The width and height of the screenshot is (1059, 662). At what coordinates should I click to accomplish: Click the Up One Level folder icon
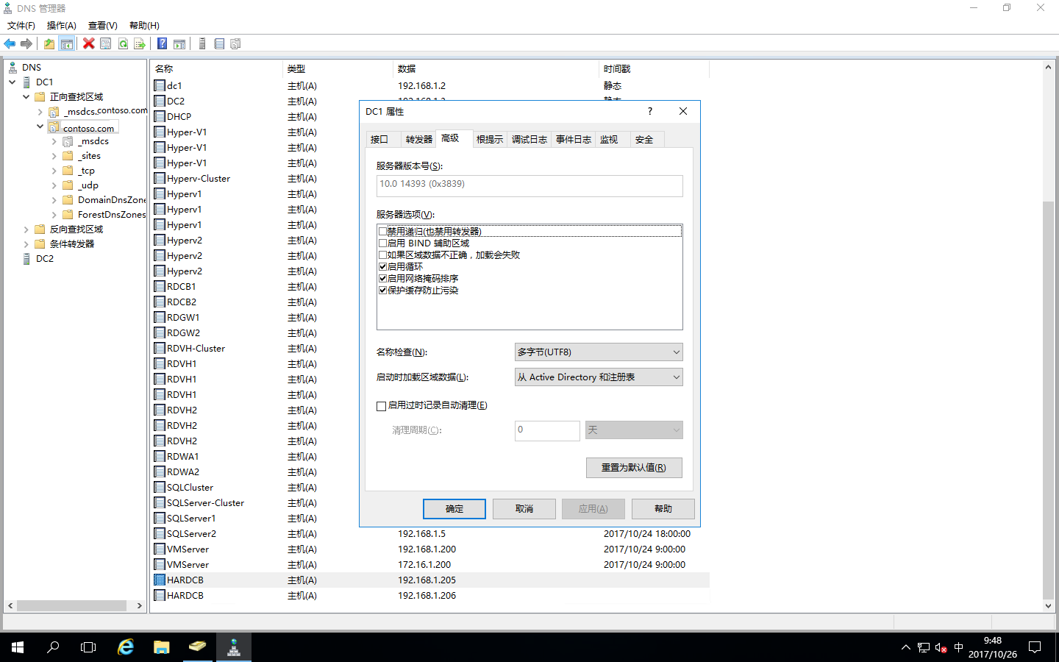pos(49,44)
